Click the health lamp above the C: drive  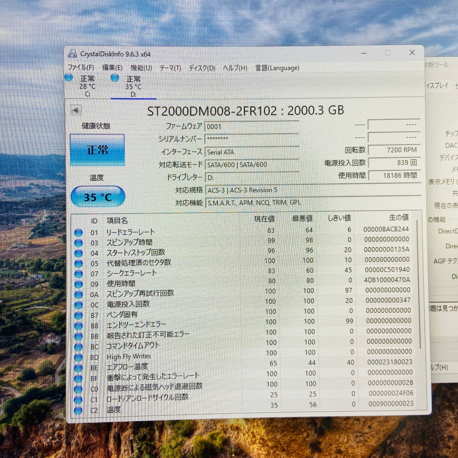tap(68, 77)
